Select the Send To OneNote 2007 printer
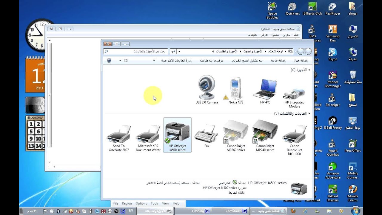382x215 pixels. point(119,139)
